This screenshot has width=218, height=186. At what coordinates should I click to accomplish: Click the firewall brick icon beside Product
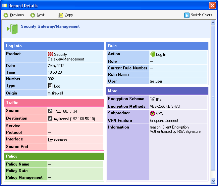click(x=50, y=54)
